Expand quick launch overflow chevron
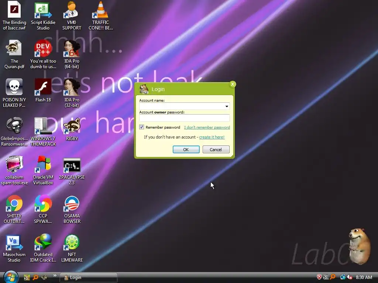 coord(55,276)
